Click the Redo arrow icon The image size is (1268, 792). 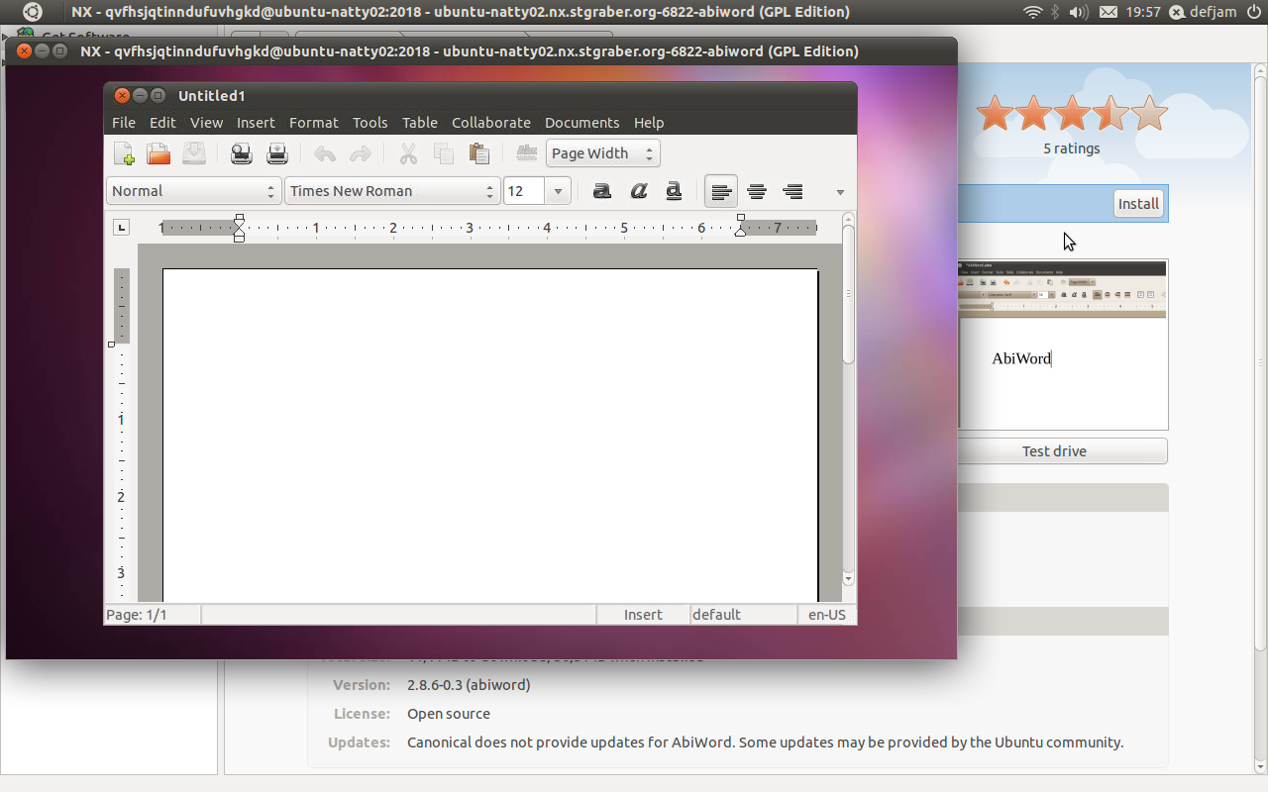click(361, 153)
